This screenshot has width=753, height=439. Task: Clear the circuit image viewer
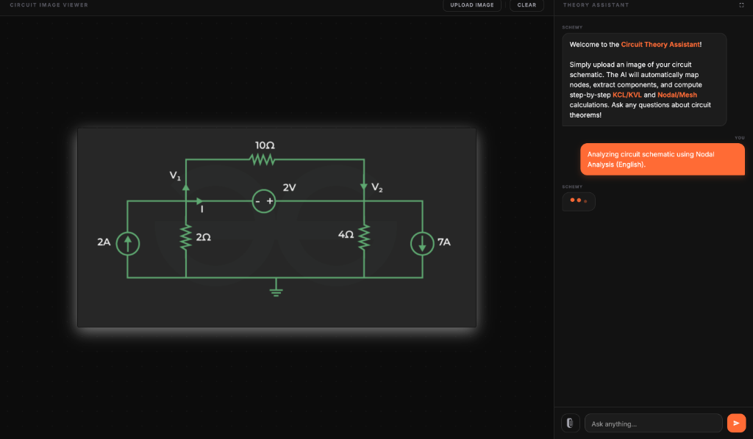[x=527, y=5]
